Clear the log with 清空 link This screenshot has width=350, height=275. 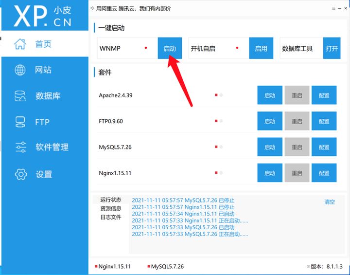(x=330, y=202)
